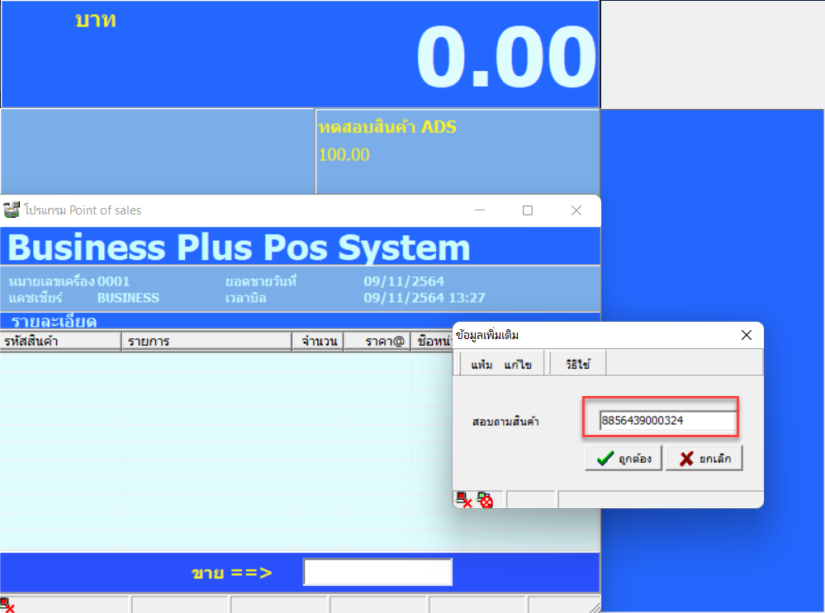Select the ราคา@ column header
Viewport: 825px width, 613px height.
point(377,342)
